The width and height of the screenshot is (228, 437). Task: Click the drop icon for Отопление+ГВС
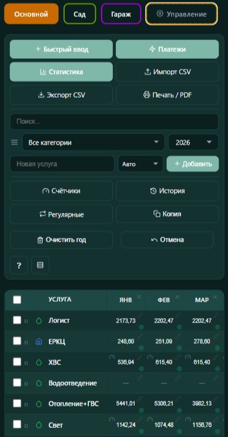pos(39,404)
